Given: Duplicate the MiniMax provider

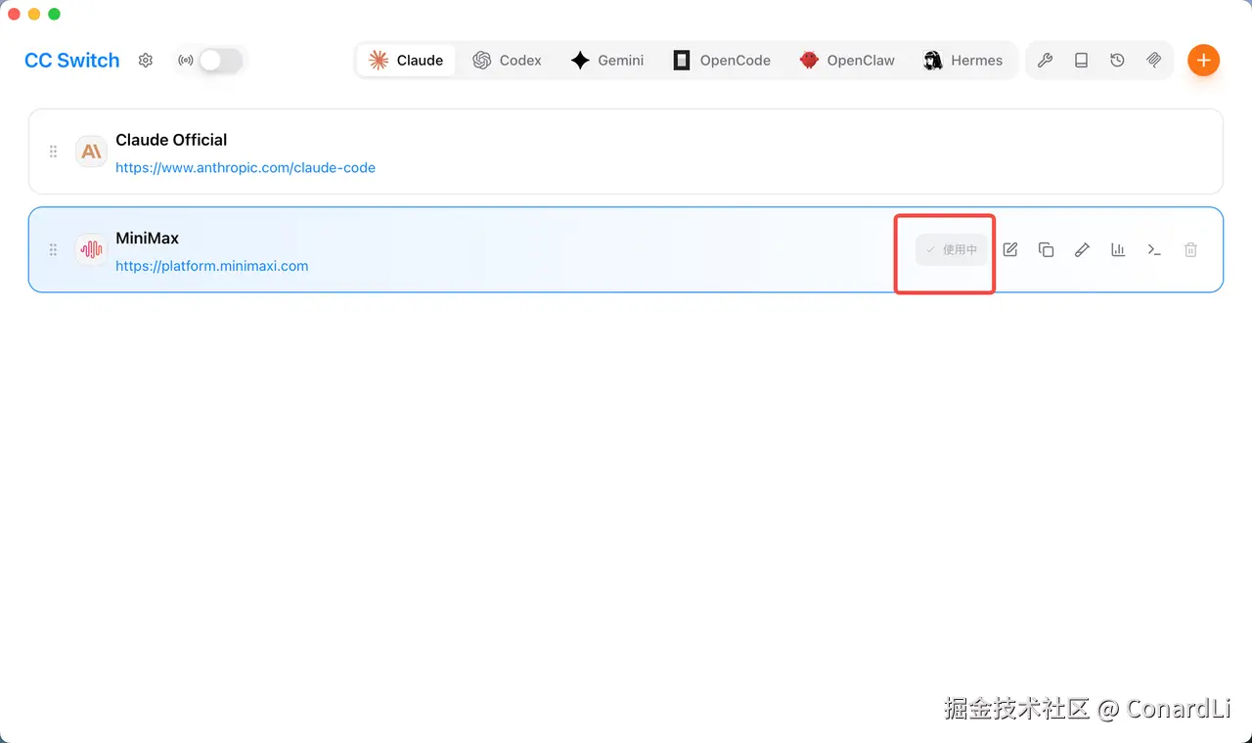Looking at the screenshot, I should [x=1046, y=249].
